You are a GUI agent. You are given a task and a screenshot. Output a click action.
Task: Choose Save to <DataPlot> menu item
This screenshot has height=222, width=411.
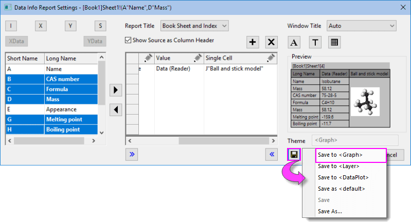(344, 177)
